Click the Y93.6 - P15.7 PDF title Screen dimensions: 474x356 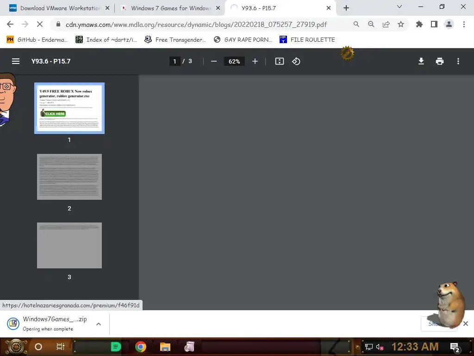point(51,61)
